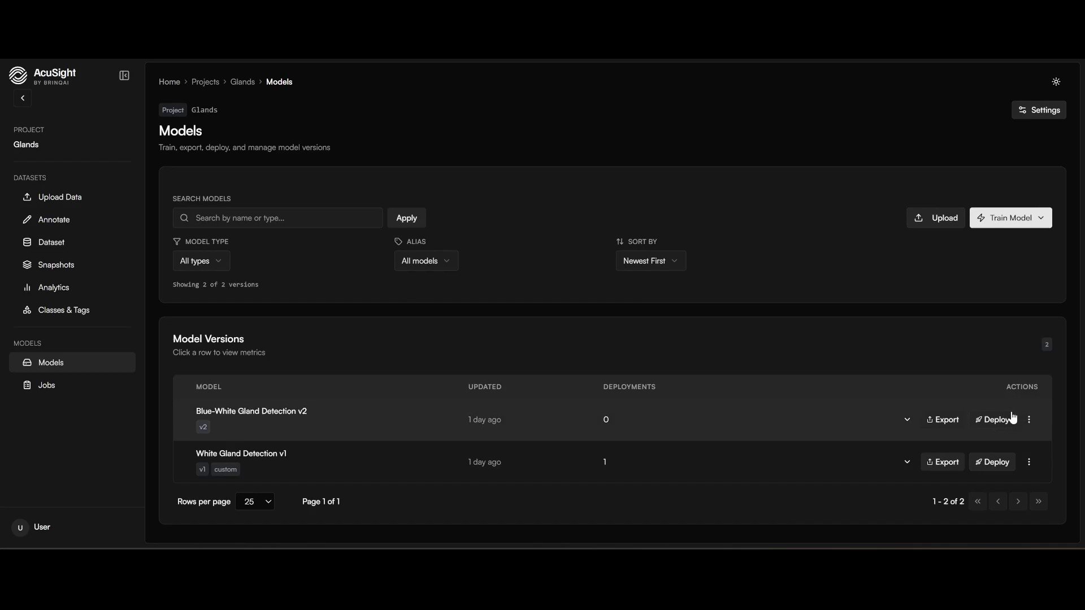Open Jobs page
Screen dimensions: 1085x610
72,385
